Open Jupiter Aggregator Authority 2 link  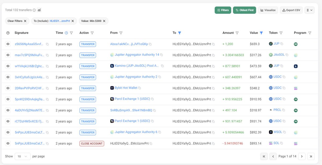pos(136,77)
